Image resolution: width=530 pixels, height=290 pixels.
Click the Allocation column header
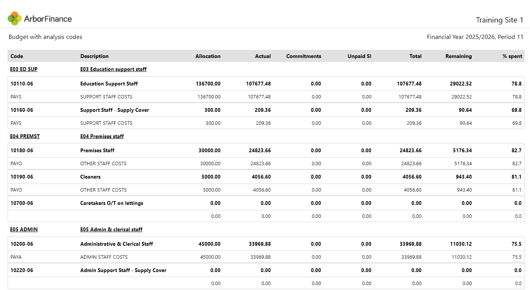coord(208,56)
